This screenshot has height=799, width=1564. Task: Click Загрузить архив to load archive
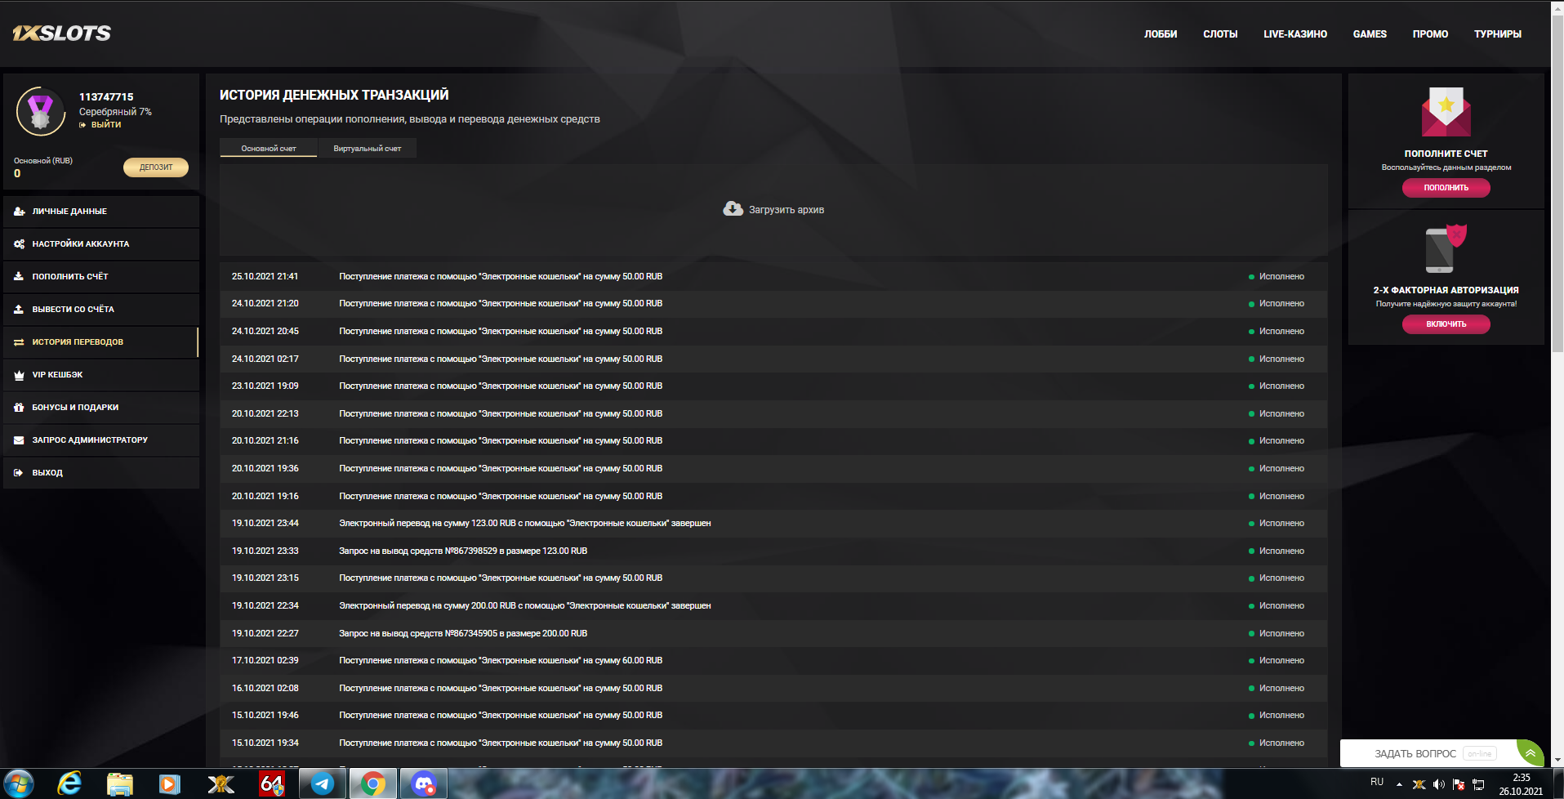click(773, 209)
